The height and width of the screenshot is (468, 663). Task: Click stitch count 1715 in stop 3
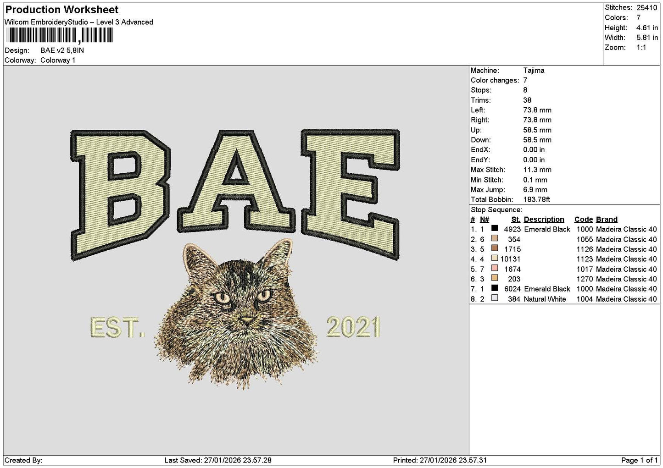click(513, 249)
